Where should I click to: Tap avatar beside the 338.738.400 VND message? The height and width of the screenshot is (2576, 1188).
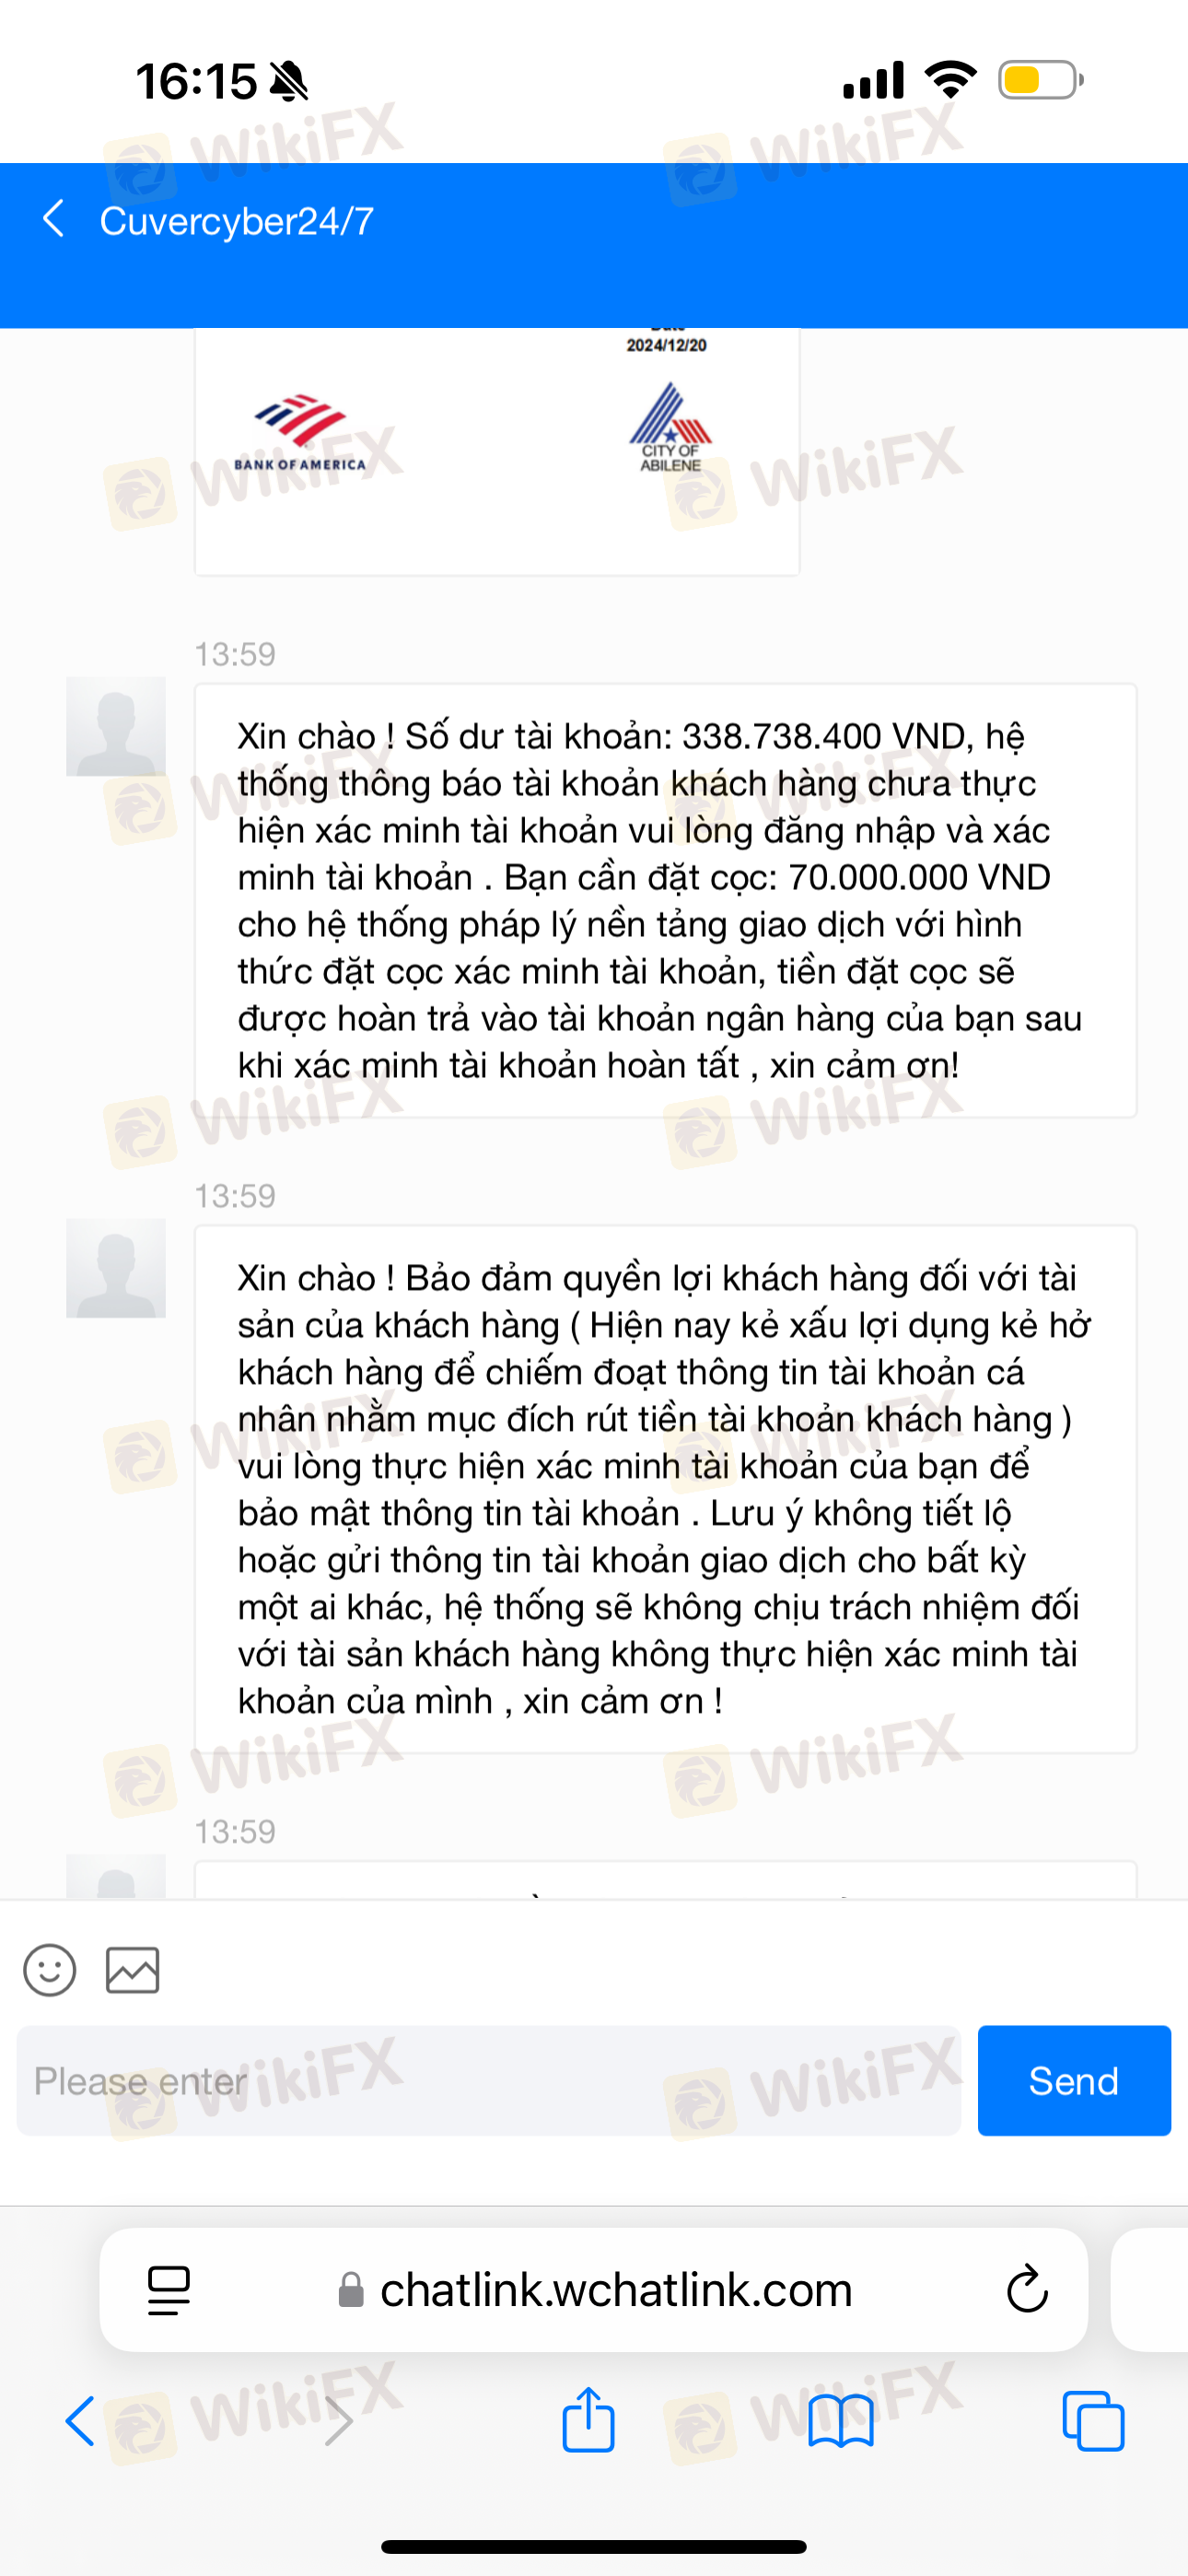tap(116, 727)
